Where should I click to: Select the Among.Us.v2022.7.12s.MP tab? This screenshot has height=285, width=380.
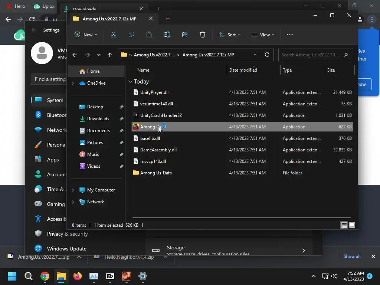pos(109,19)
